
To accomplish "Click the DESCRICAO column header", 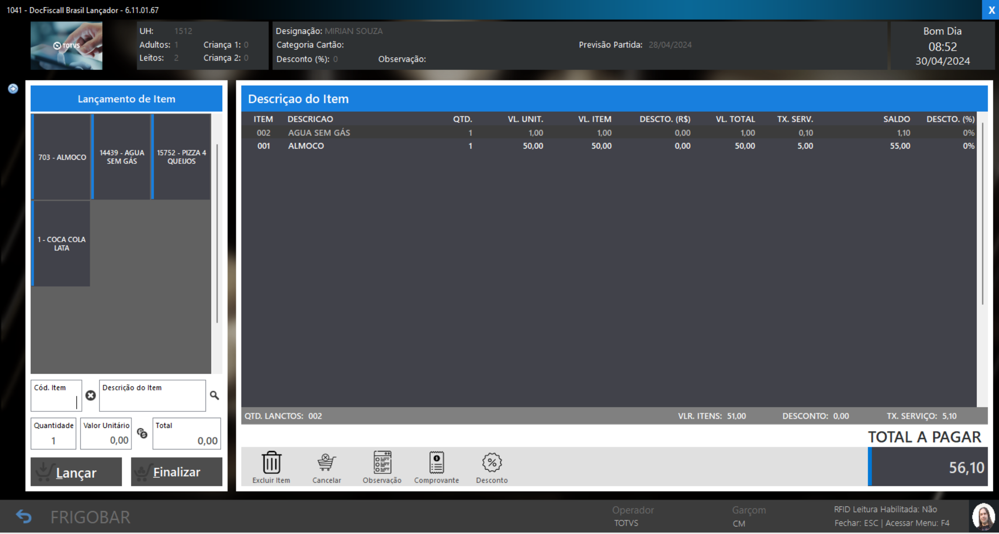I will (x=310, y=119).
